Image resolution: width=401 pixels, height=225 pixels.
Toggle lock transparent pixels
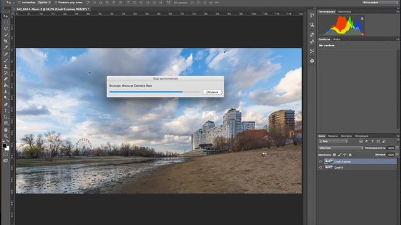(334, 154)
